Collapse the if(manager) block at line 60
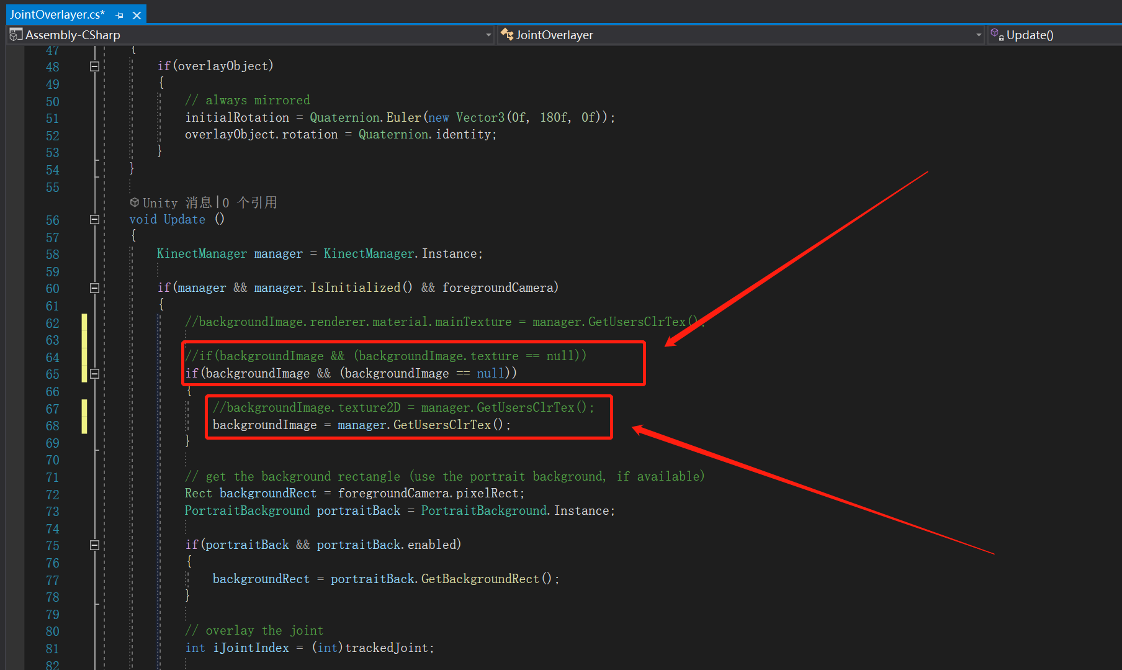The width and height of the screenshot is (1122, 670). (x=94, y=288)
